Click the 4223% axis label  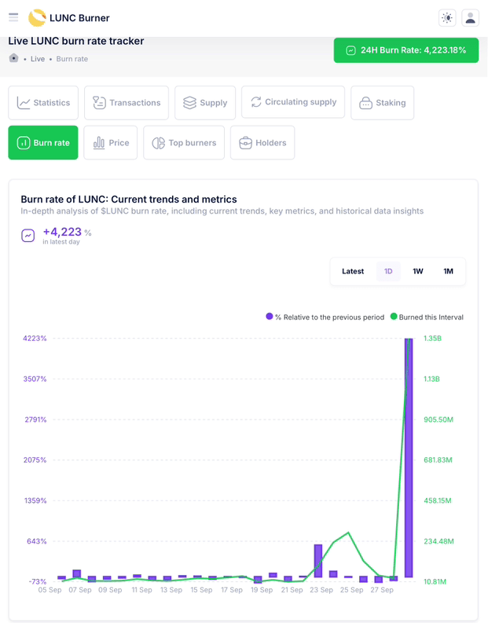click(x=35, y=339)
